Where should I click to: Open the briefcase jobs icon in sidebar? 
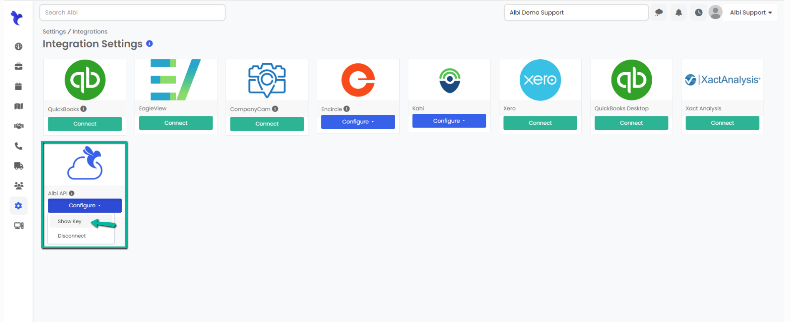click(x=18, y=66)
